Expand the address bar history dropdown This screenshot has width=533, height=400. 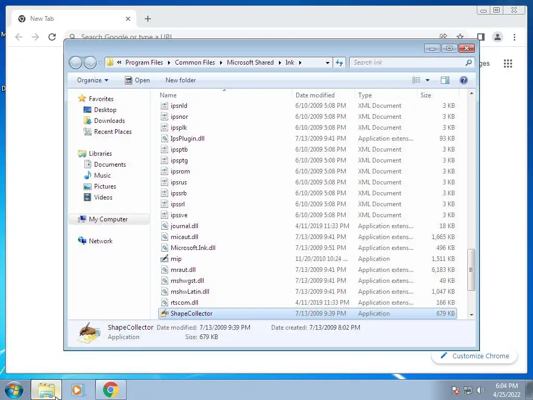tap(327, 63)
